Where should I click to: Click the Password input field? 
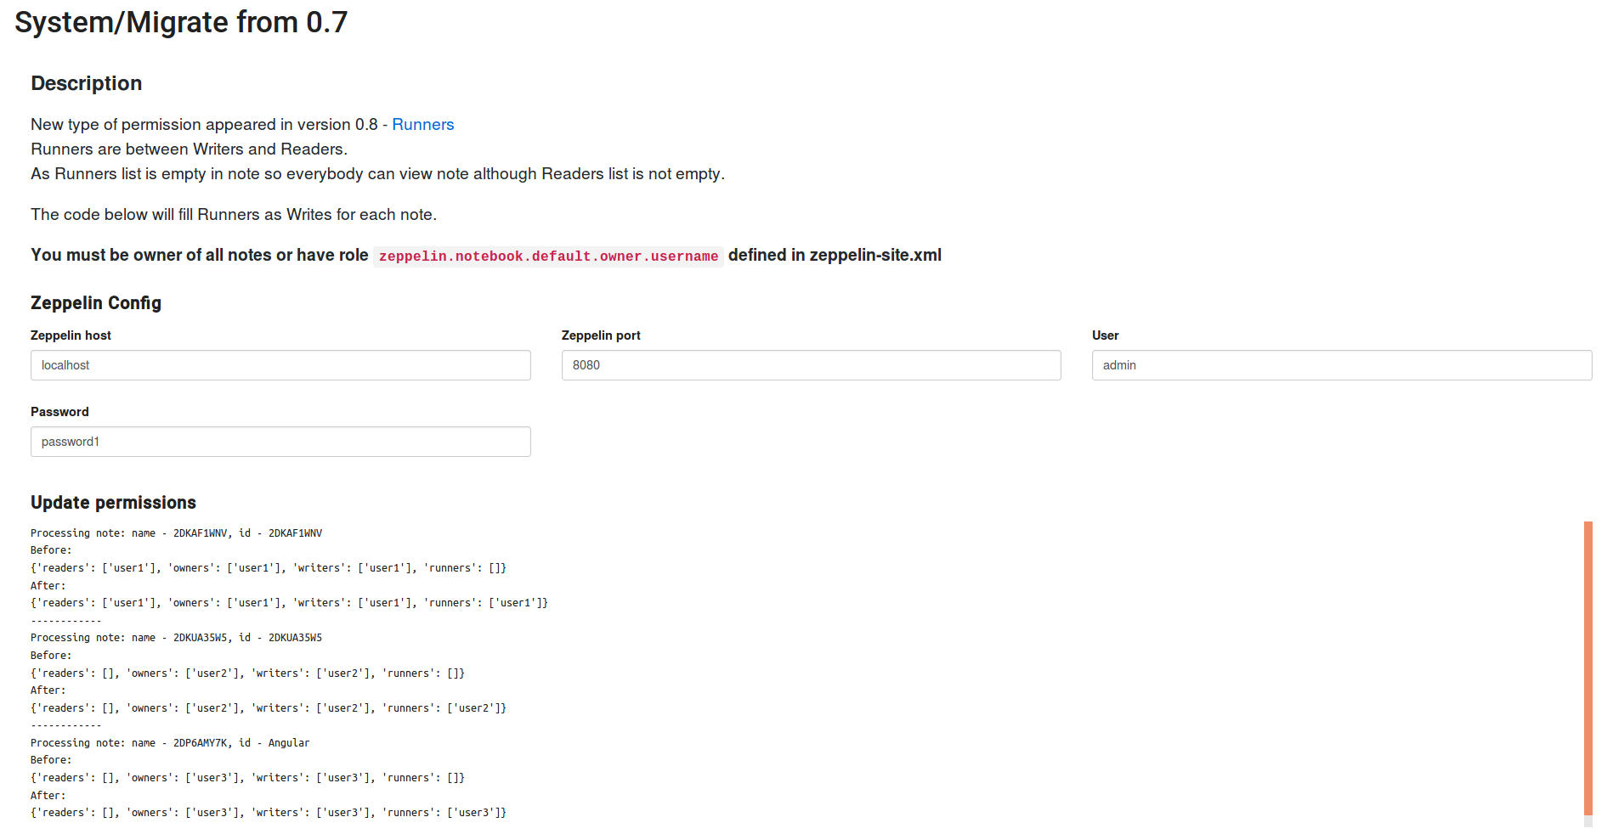tap(280, 442)
